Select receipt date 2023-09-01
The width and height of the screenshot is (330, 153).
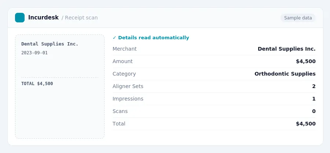(34, 53)
